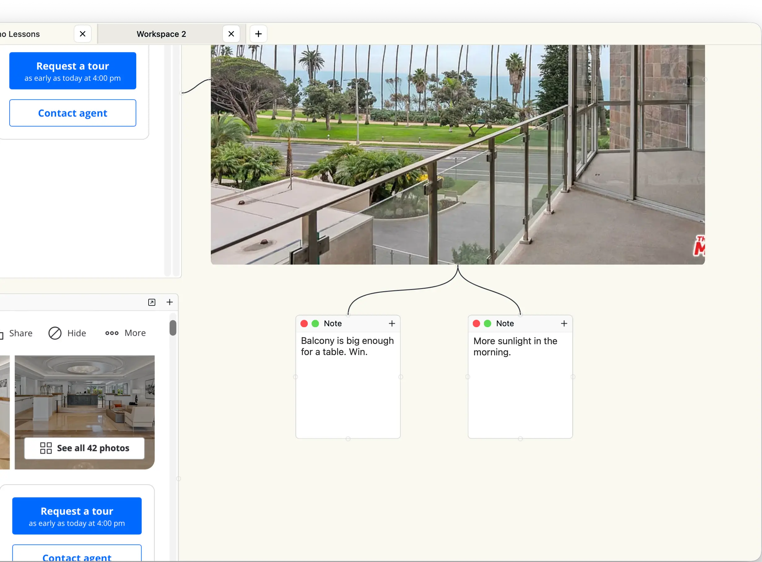Image resolution: width=762 pixels, height=562 pixels.
Task: Click the vertical scrollbar of the listing card
Action: (x=173, y=328)
